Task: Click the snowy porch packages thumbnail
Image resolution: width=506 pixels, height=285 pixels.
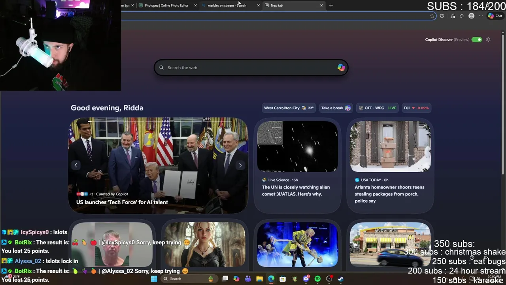Action: 390,146
